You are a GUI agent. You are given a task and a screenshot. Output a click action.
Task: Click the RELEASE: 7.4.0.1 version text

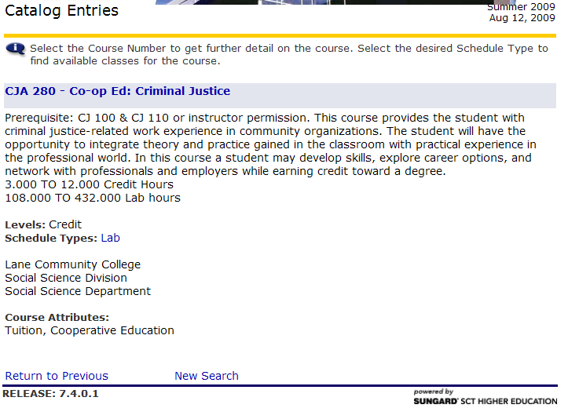[52, 393]
